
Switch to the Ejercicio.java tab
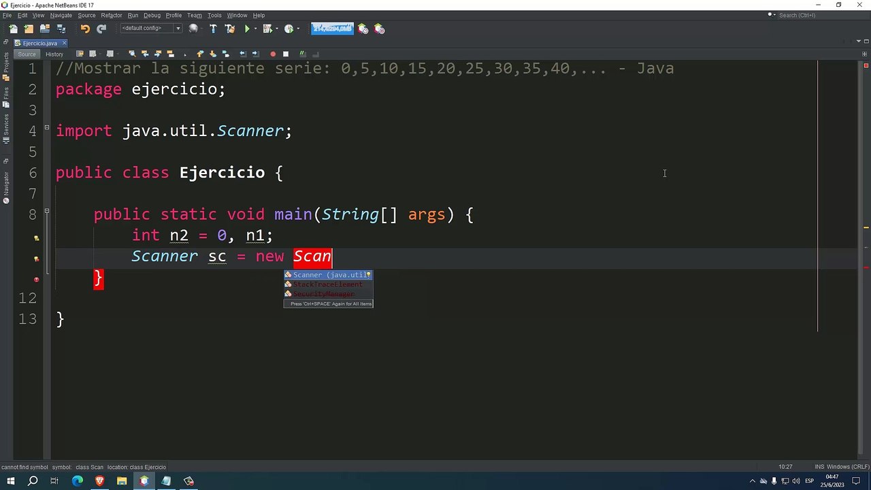(39, 43)
